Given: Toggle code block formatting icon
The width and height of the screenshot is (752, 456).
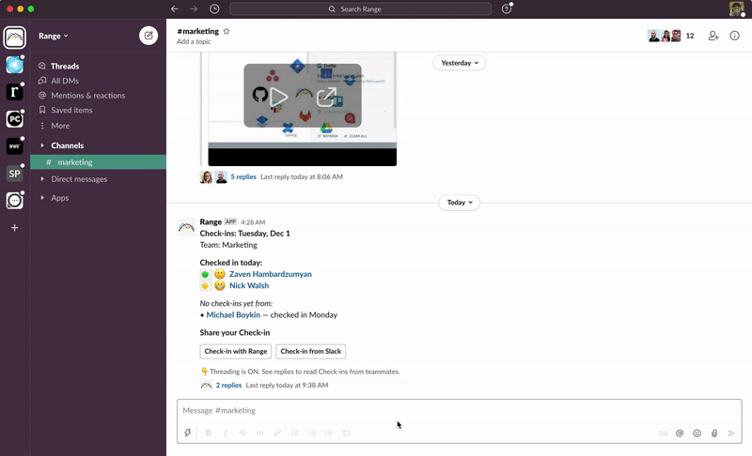Looking at the screenshot, I should pyautogui.click(x=346, y=433).
